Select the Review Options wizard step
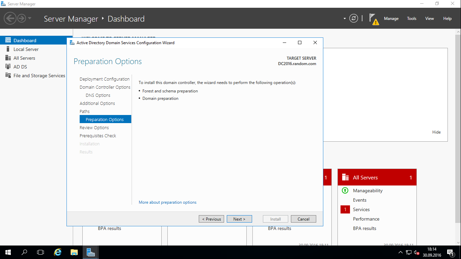Image resolution: width=461 pixels, height=259 pixels. 94,128
